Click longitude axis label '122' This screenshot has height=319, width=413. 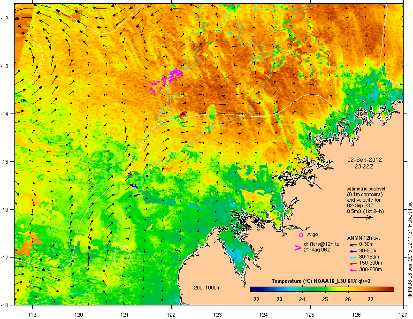click(x=171, y=314)
